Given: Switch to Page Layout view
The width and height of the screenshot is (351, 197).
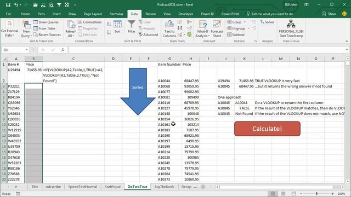Looking at the screenshot, I should point(283,194).
